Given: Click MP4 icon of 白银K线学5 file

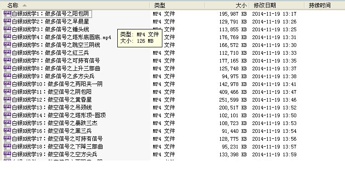Looking at the screenshot, I should [x=7, y=45].
